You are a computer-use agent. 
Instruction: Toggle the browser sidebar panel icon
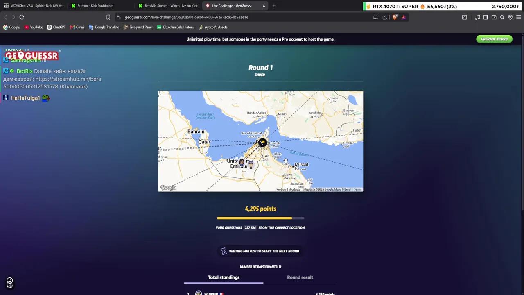coord(486,17)
